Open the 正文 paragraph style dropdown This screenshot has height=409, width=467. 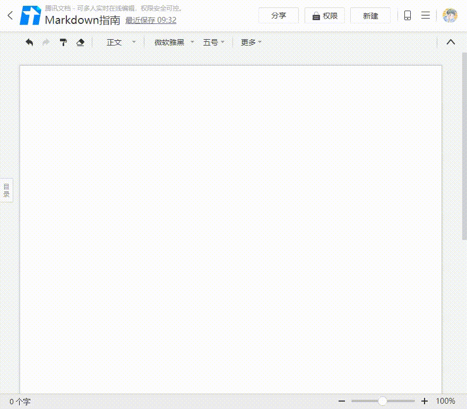[x=119, y=42]
